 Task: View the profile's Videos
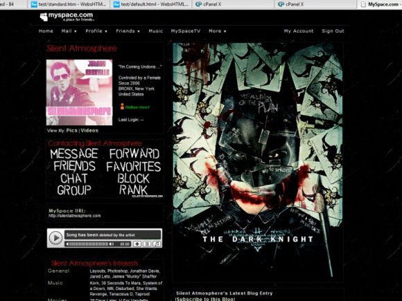click(89, 130)
